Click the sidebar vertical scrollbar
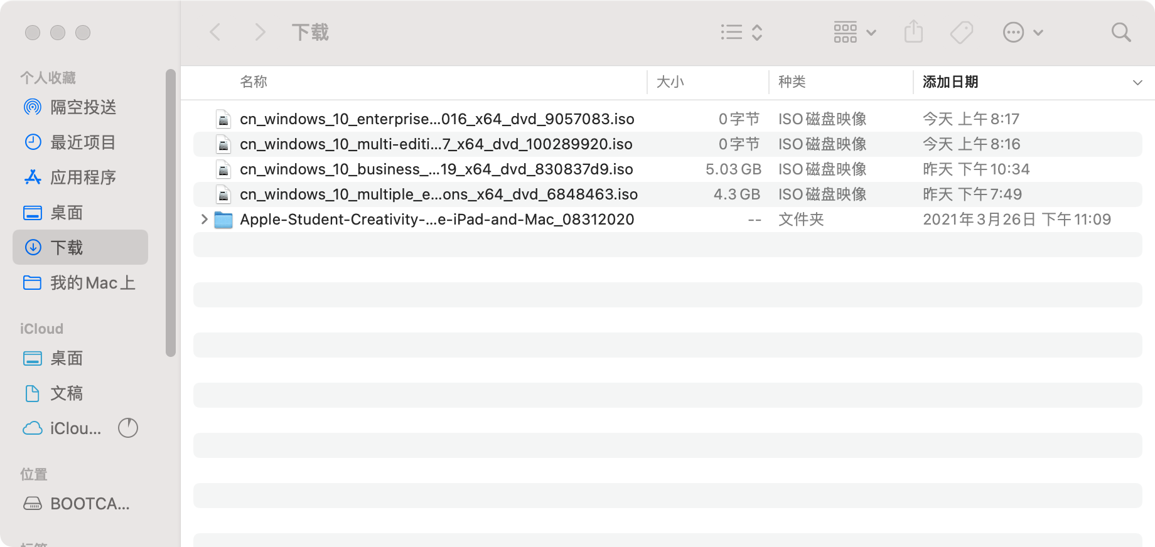 coord(170,213)
